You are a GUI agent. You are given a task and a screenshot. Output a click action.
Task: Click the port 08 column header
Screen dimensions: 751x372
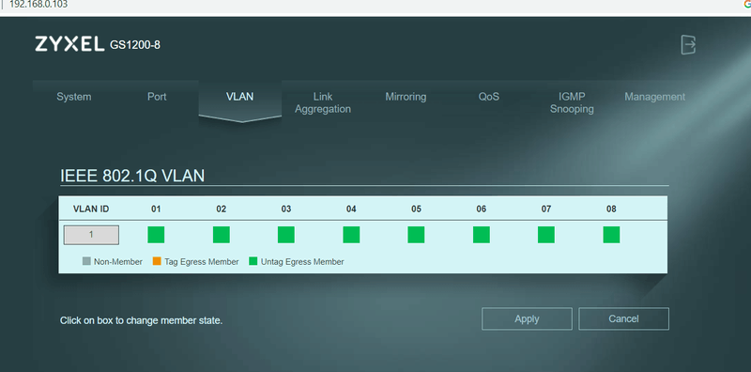tap(611, 209)
